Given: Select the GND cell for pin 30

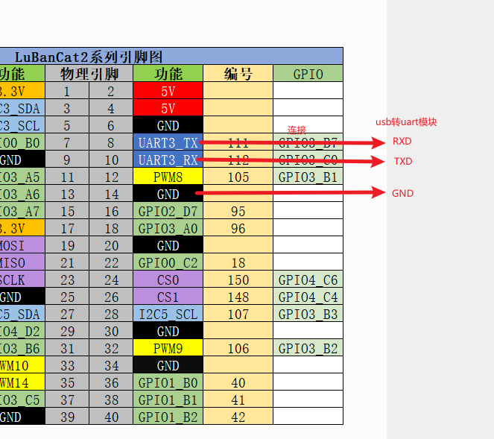Looking at the screenshot, I should click(168, 331).
